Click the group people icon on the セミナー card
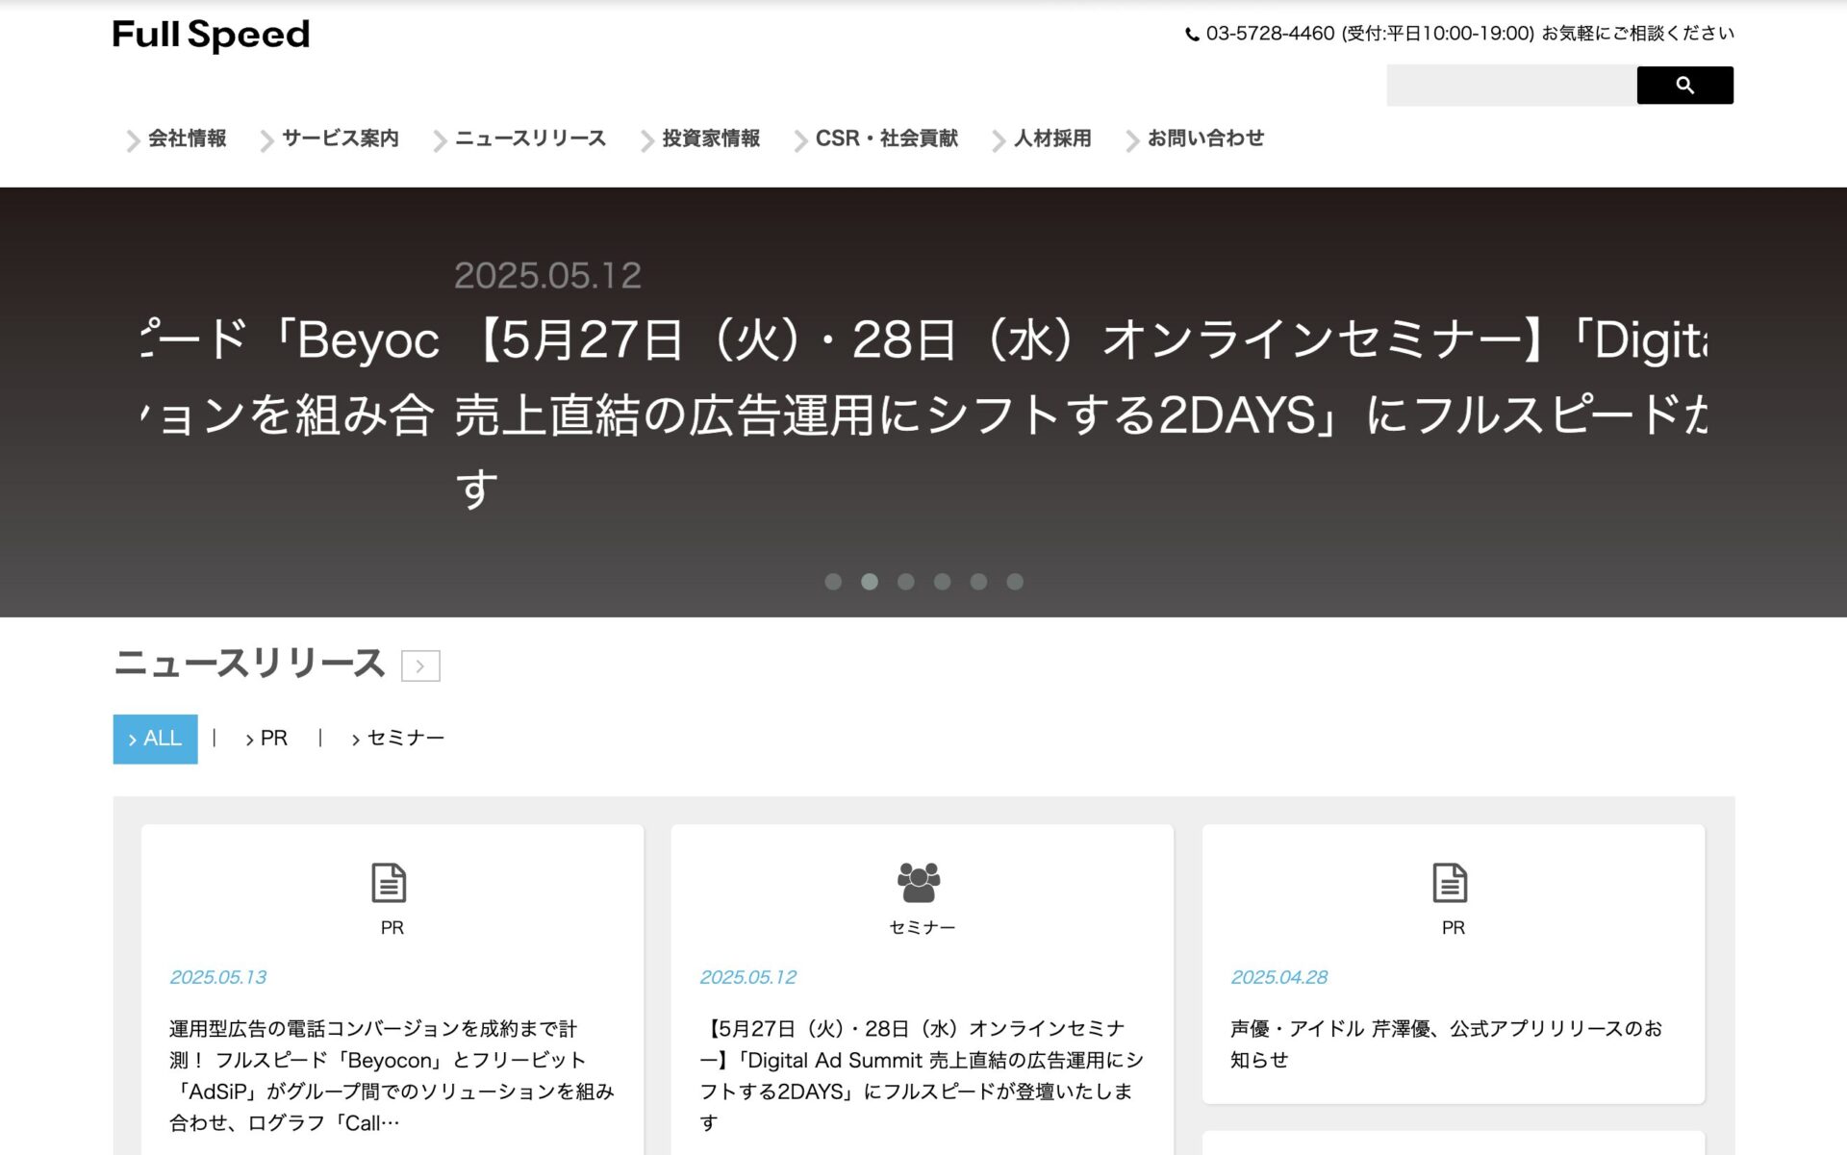1847x1155 pixels. point(919,882)
